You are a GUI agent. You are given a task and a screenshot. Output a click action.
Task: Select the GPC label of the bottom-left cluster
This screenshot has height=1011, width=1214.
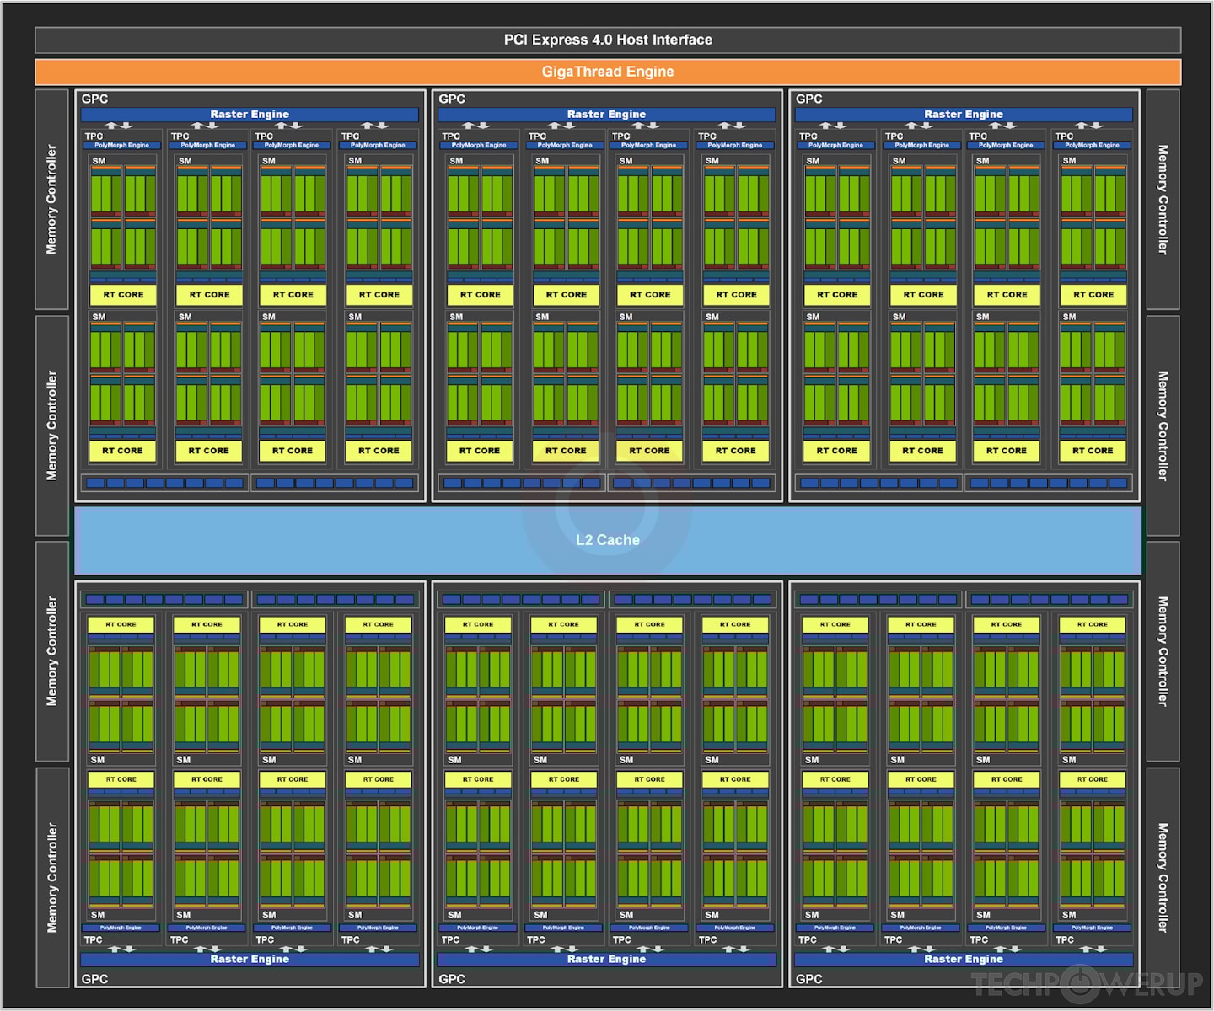coord(94,979)
